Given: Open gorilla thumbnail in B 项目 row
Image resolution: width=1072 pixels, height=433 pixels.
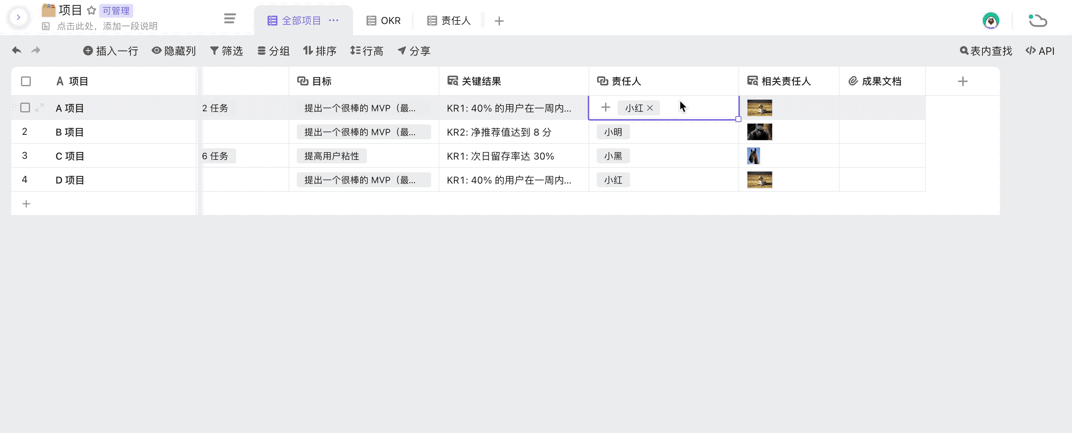Looking at the screenshot, I should (x=759, y=132).
